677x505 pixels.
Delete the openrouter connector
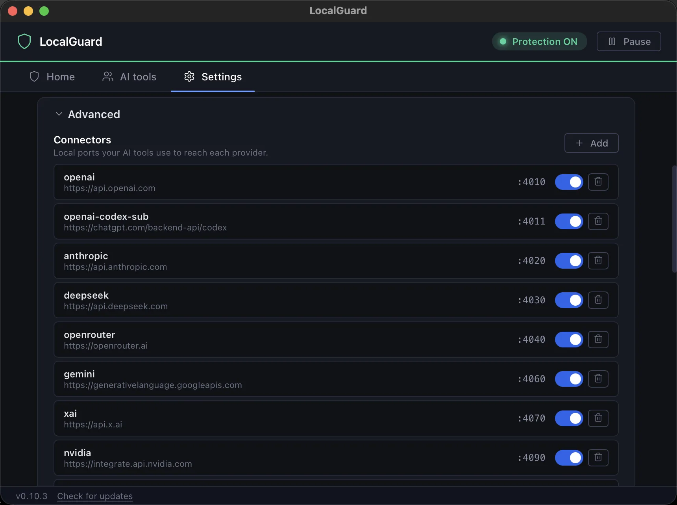tap(598, 339)
